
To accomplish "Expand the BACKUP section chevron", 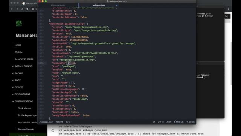I will coord(13,73).
